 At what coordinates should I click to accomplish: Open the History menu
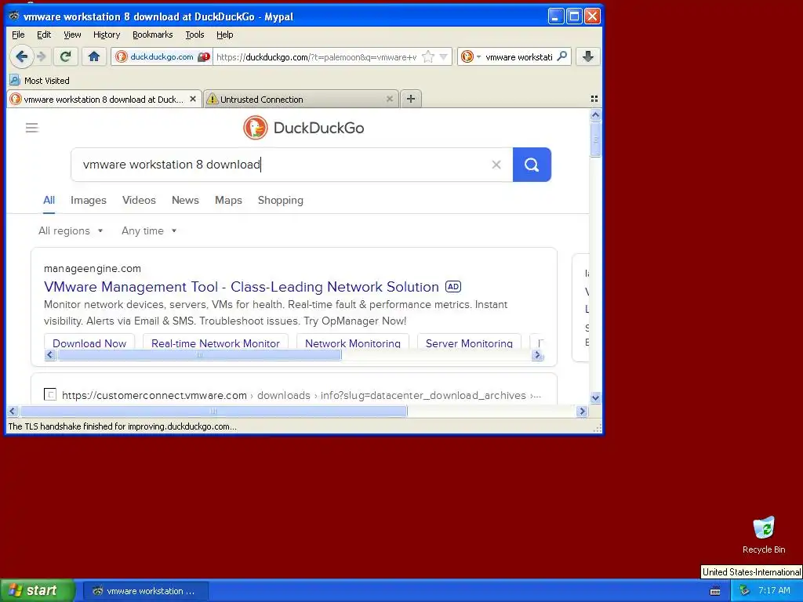(x=107, y=34)
